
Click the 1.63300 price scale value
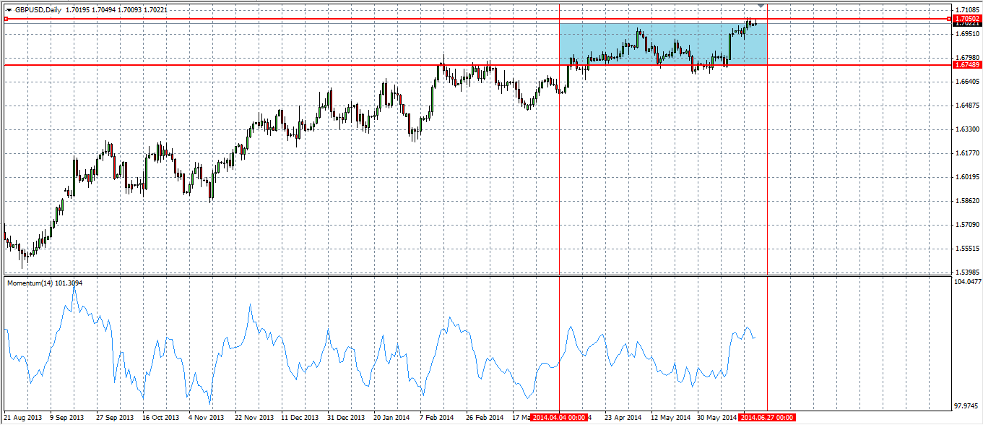pyautogui.click(x=966, y=129)
